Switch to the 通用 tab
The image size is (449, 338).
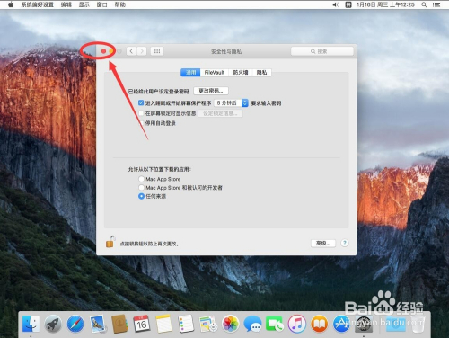click(x=190, y=73)
